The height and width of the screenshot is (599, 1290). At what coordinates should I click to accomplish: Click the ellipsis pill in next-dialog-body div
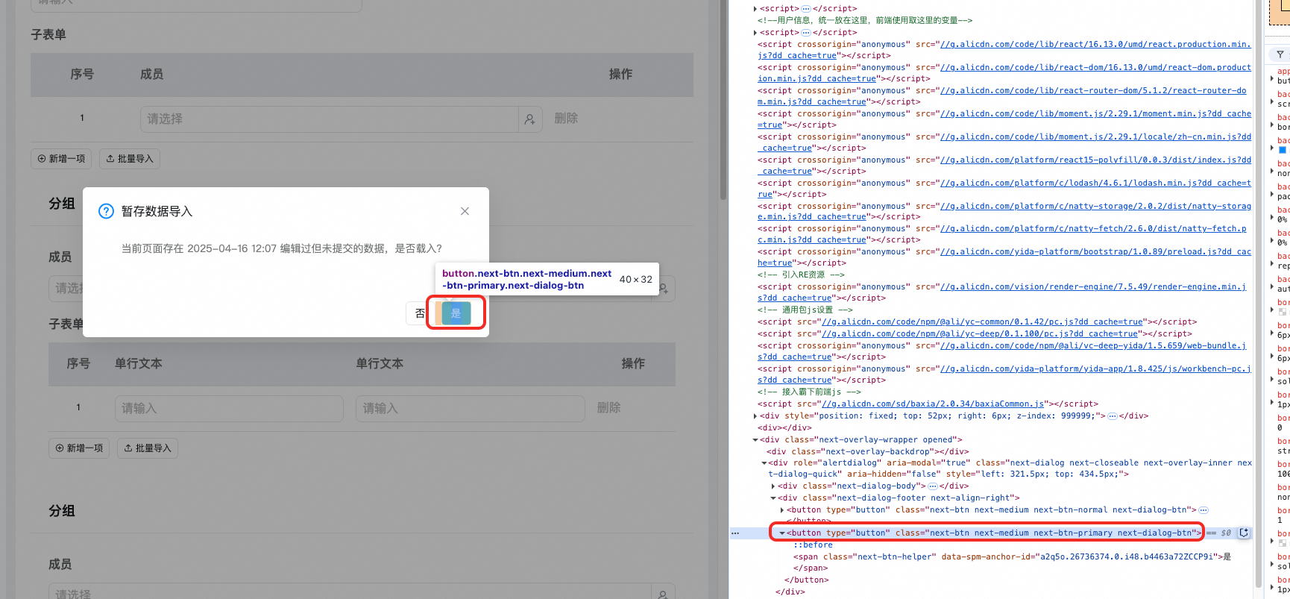pos(932,486)
